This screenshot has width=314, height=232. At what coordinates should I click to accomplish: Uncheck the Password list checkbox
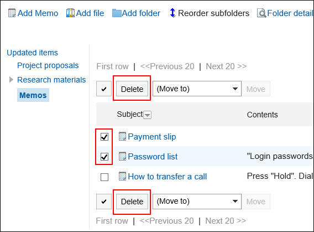(104, 157)
